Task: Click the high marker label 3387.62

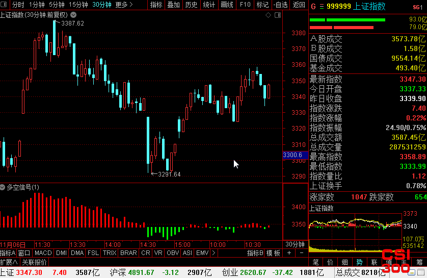Action: [x=72, y=23]
